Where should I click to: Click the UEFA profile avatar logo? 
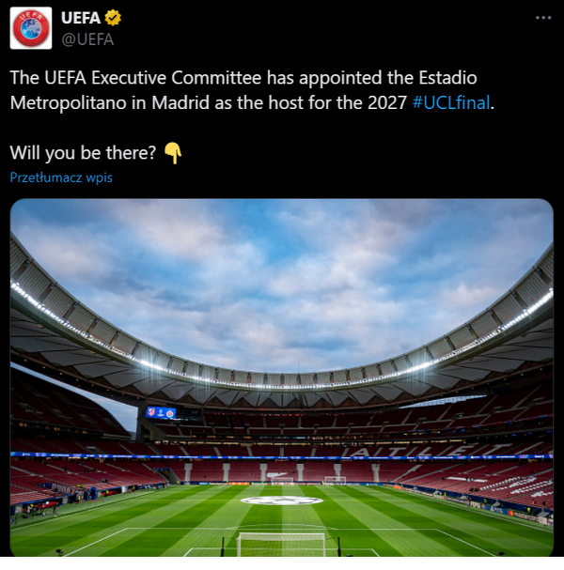click(31, 28)
